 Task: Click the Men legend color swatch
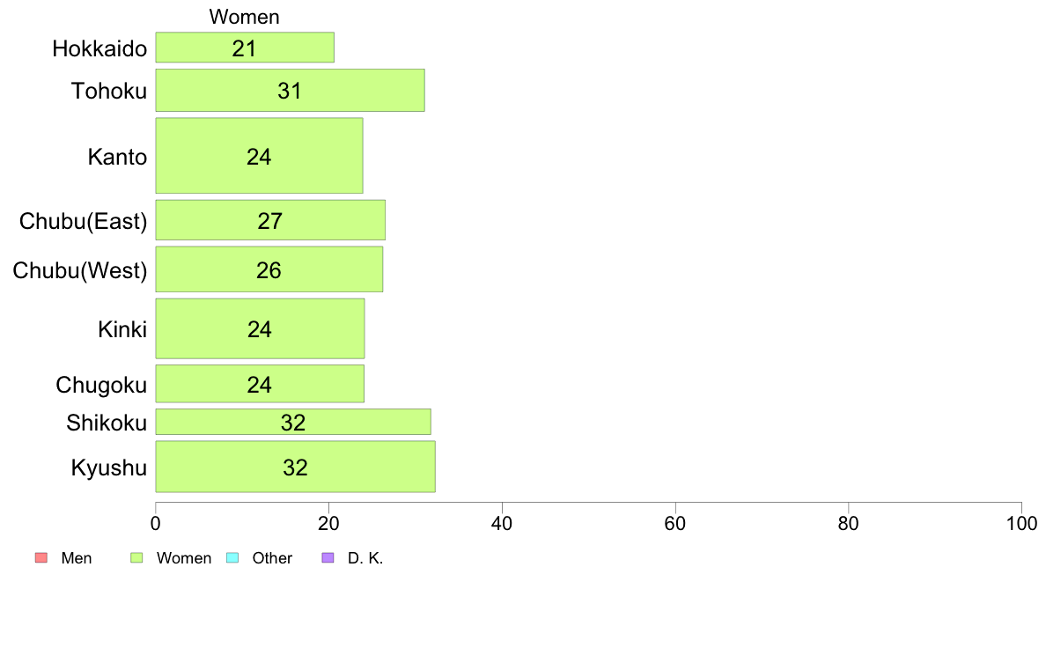41,558
